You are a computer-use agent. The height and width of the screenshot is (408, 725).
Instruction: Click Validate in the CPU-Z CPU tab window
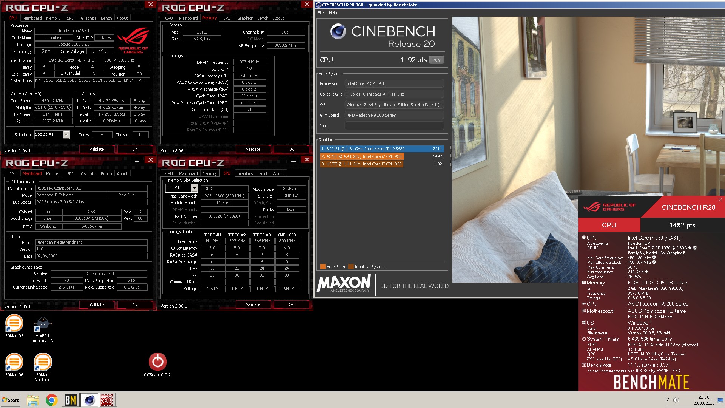pyautogui.click(x=97, y=149)
